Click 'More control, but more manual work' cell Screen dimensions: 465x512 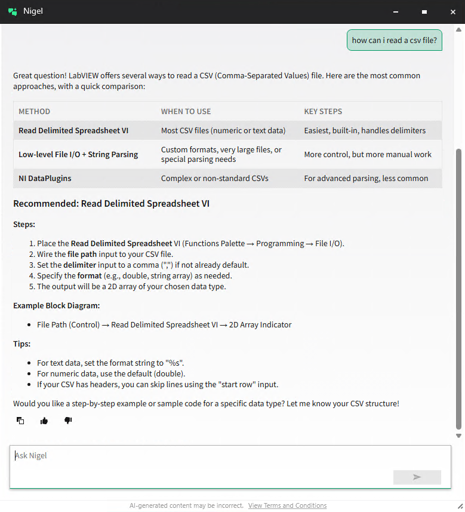click(368, 154)
